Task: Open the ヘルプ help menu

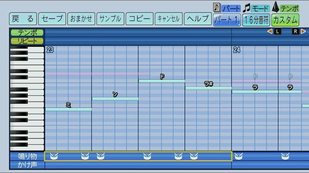Action: 198,19
